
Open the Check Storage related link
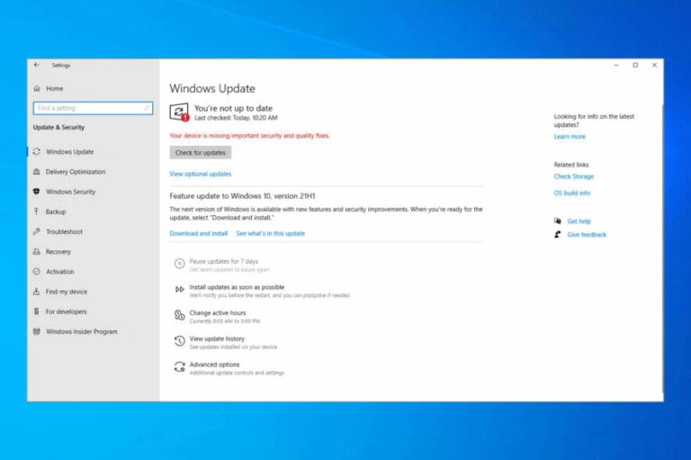coord(573,176)
